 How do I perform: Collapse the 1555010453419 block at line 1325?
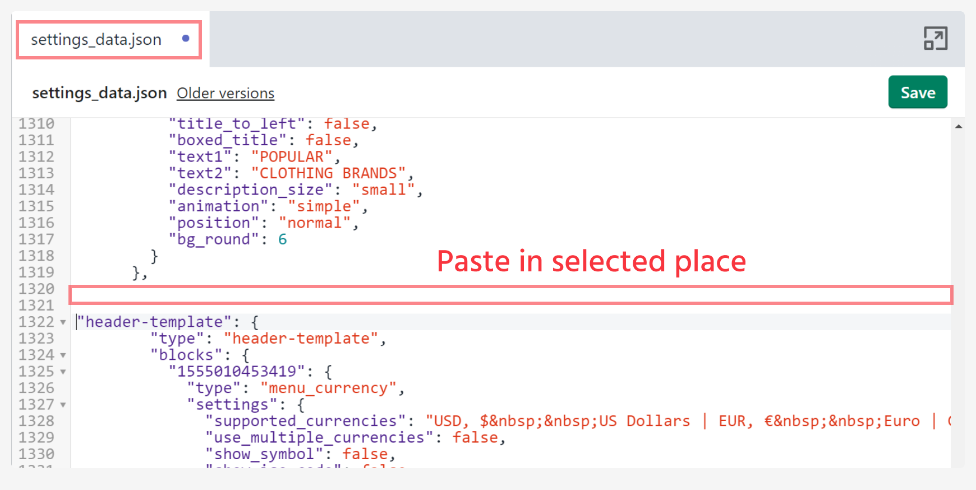pos(63,372)
